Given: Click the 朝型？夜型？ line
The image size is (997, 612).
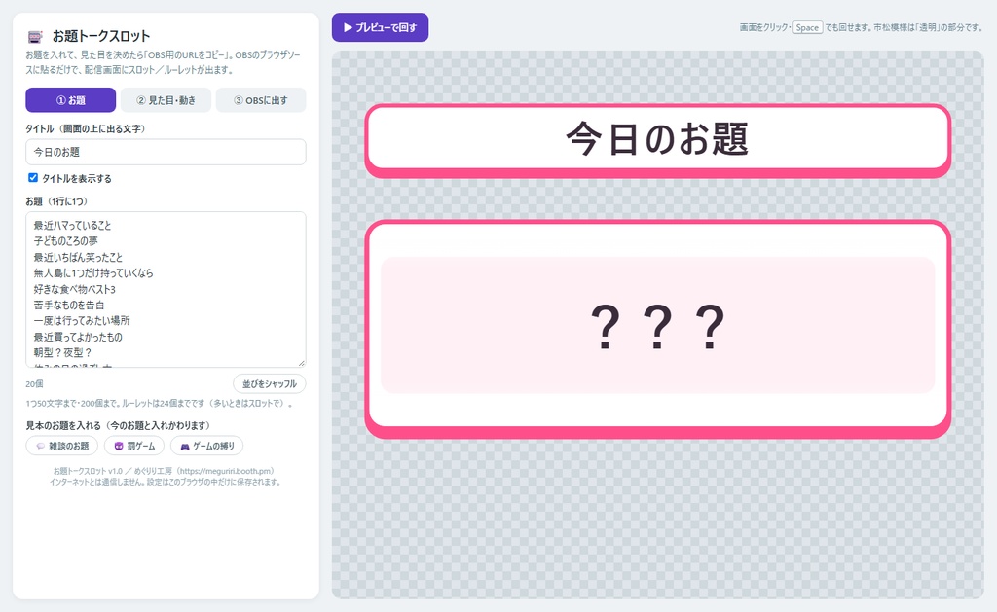Looking at the screenshot, I should (x=63, y=352).
